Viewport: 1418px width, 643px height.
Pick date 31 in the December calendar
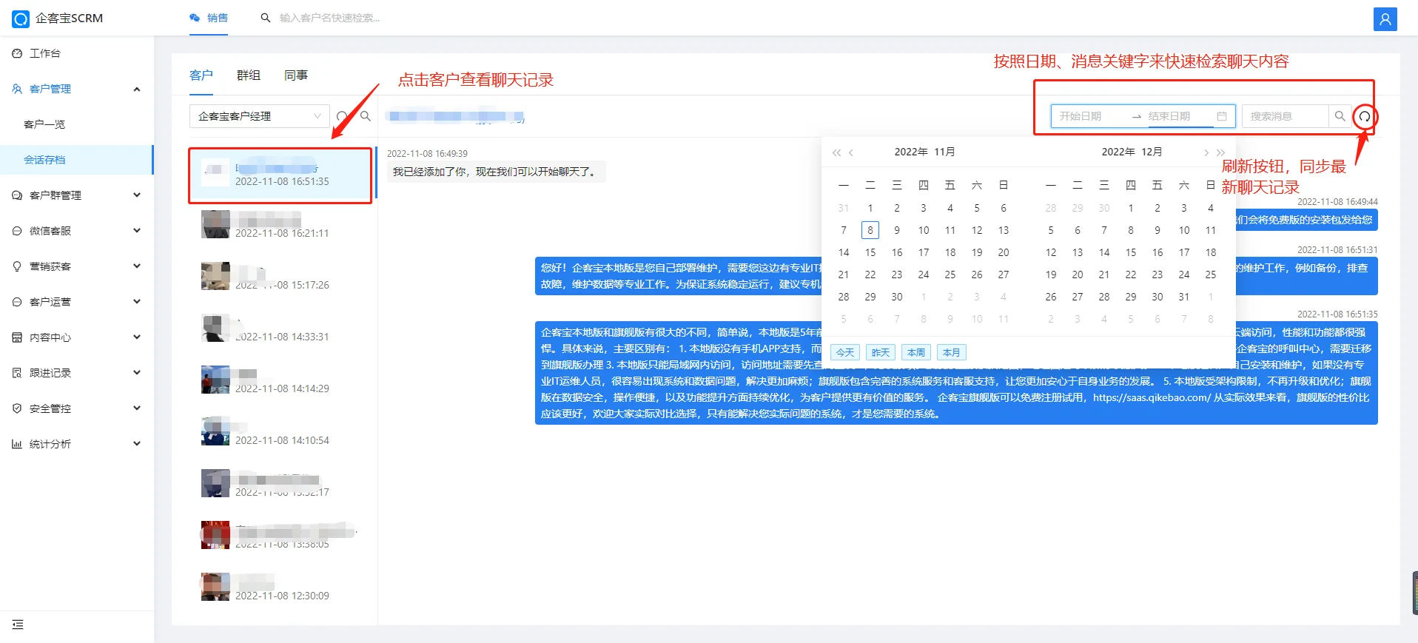(x=1184, y=297)
